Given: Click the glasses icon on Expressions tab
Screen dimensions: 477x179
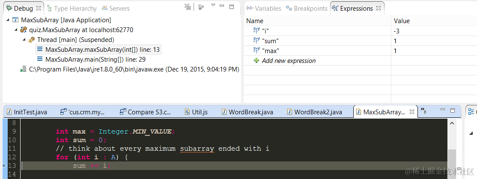Looking at the screenshot, I should click(335, 9).
